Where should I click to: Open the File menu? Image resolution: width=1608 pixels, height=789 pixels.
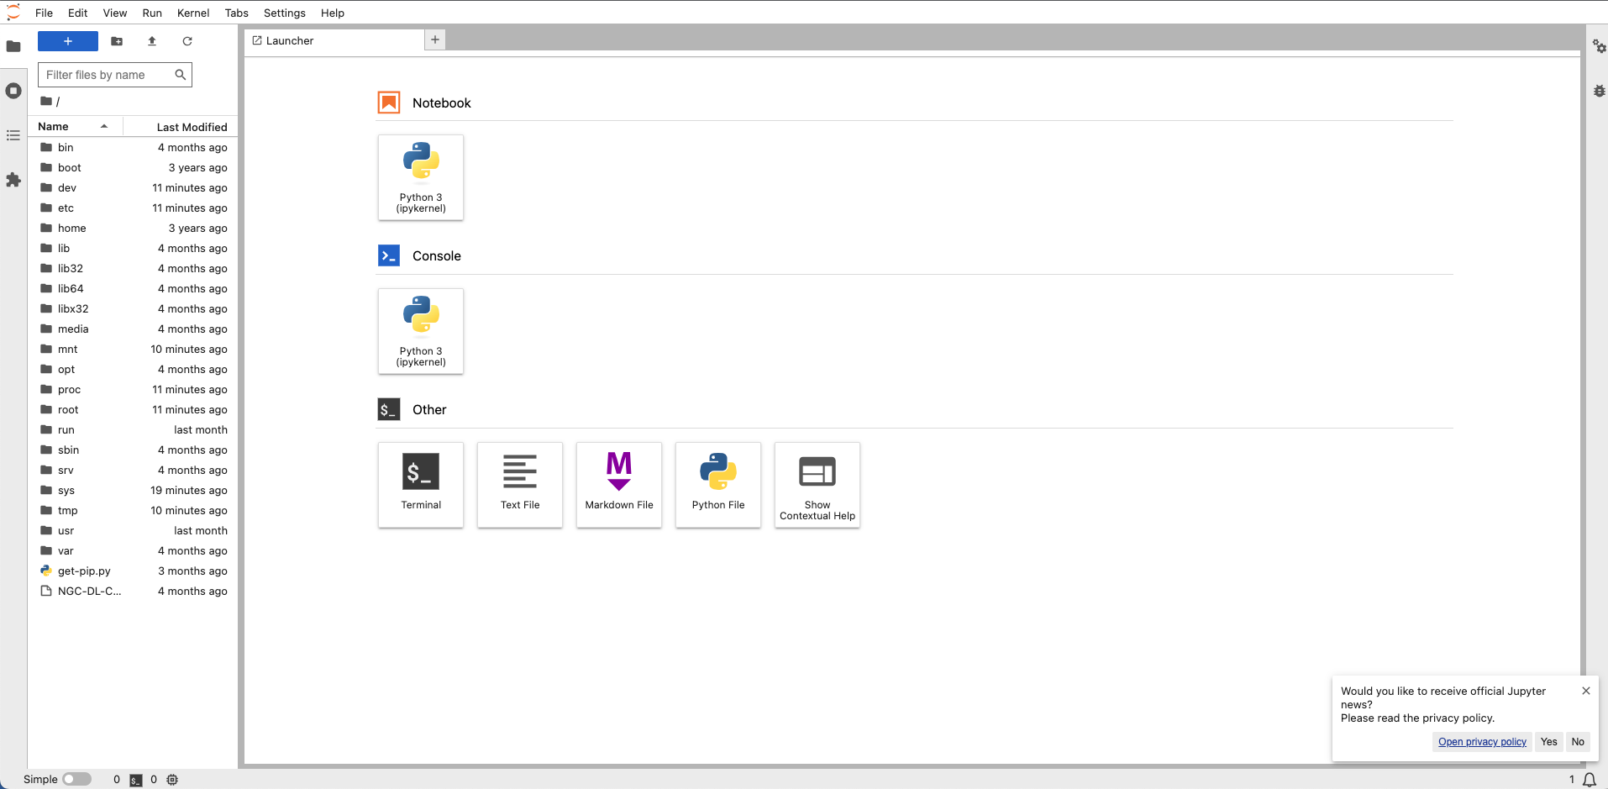click(x=45, y=13)
